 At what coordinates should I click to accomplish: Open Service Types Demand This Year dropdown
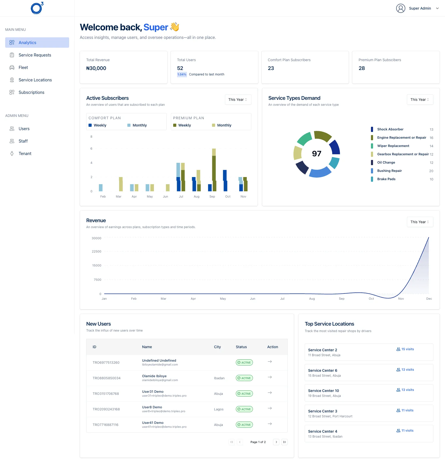click(x=420, y=100)
